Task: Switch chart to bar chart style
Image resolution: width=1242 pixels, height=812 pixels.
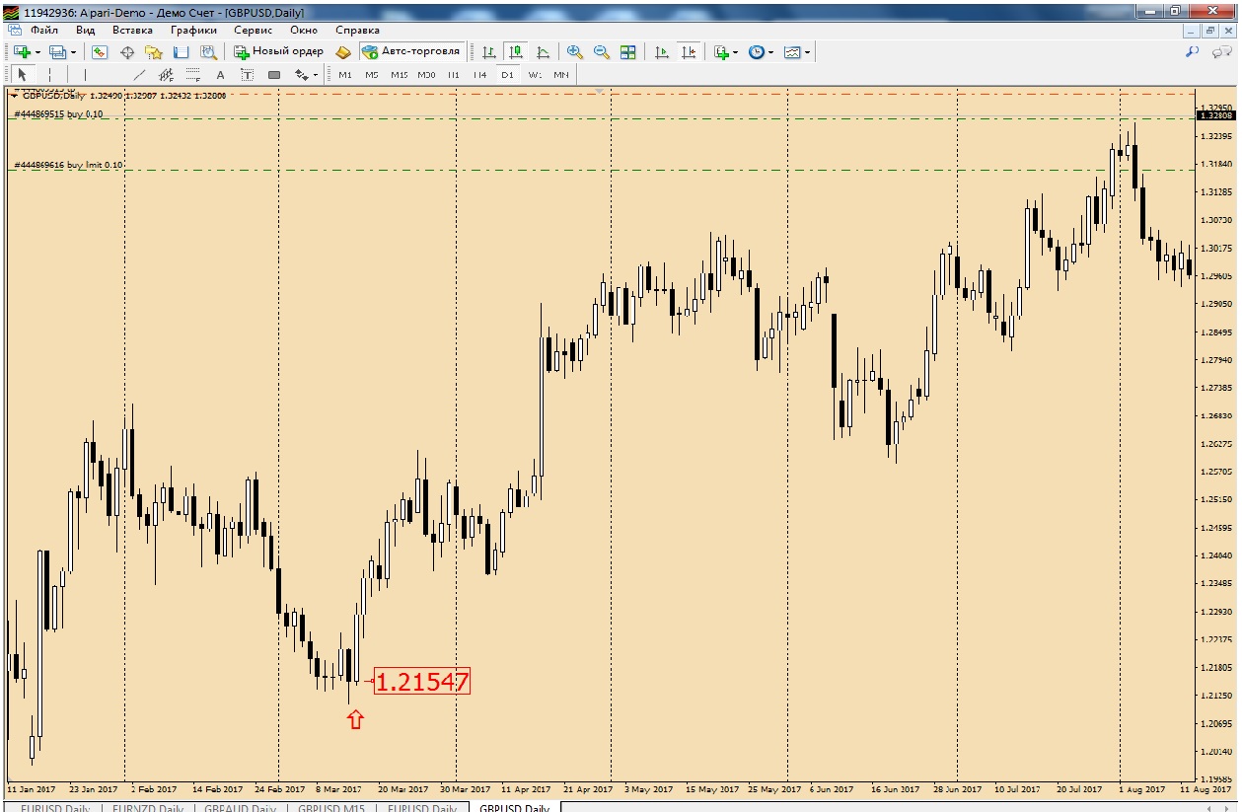Action: 489,51
